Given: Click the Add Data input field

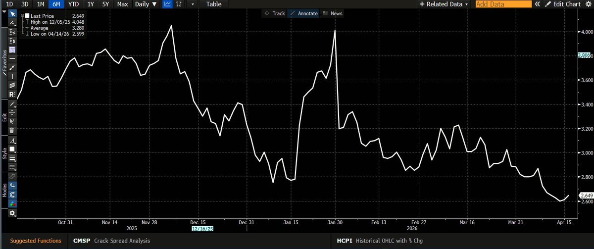Looking at the screenshot, I should coord(504,4).
